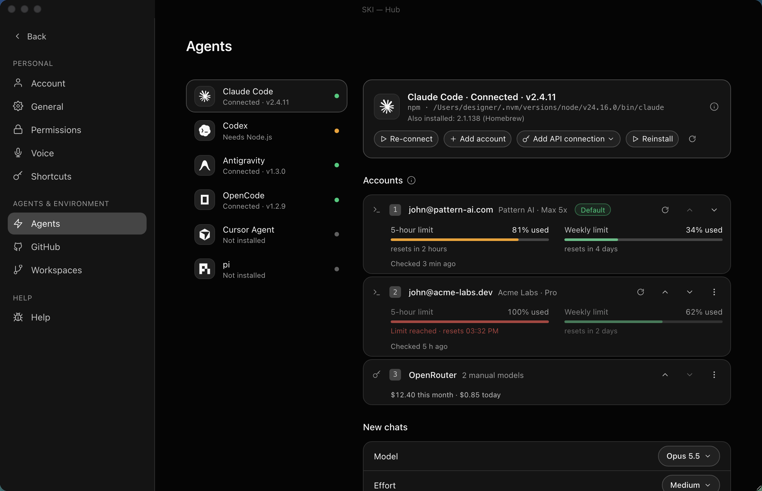Open Add API connection dropdown
This screenshot has width=762, height=491.
pos(568,139)
